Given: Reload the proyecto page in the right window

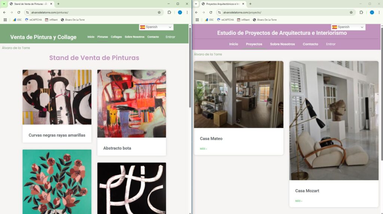Looking at the screenshot, I should (x=211, y=12).
